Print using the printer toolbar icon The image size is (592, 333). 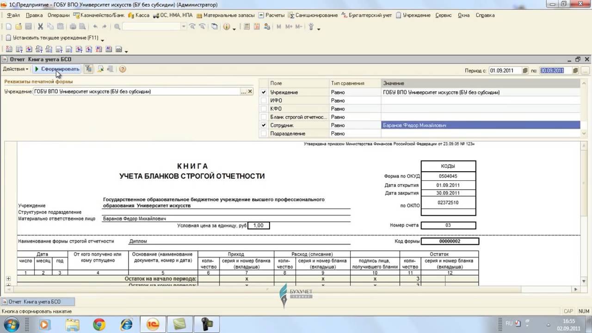[72, 27]
